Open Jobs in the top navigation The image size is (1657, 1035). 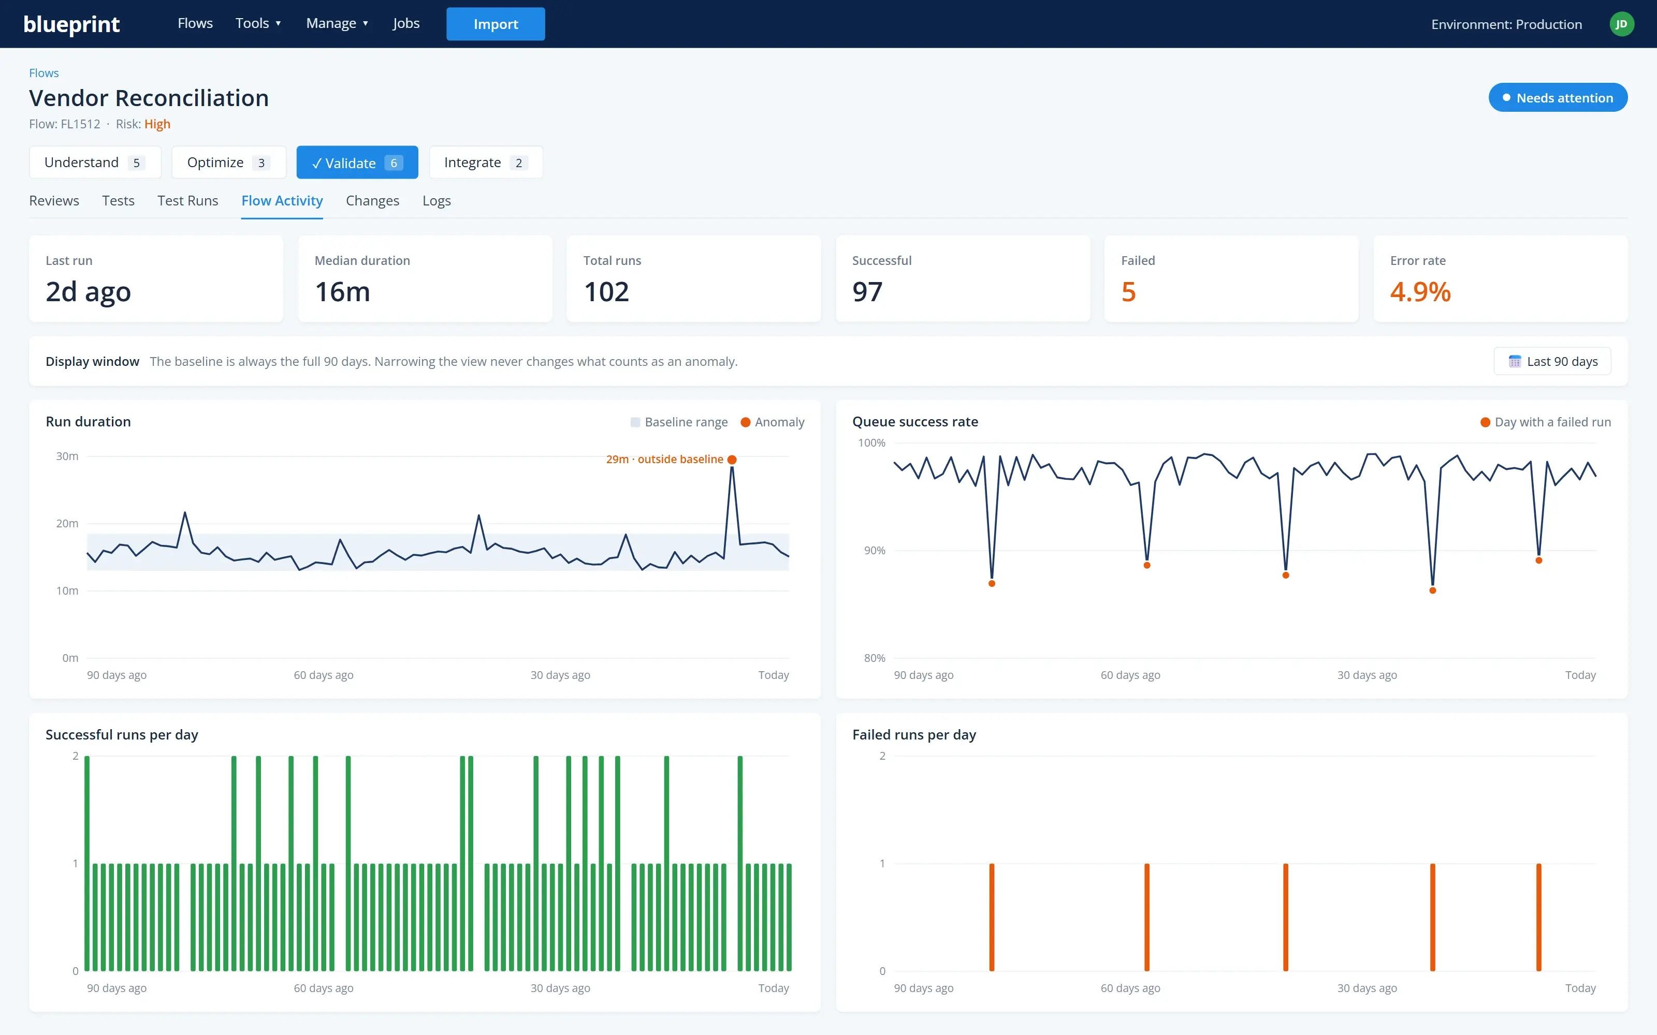[406, 23]
